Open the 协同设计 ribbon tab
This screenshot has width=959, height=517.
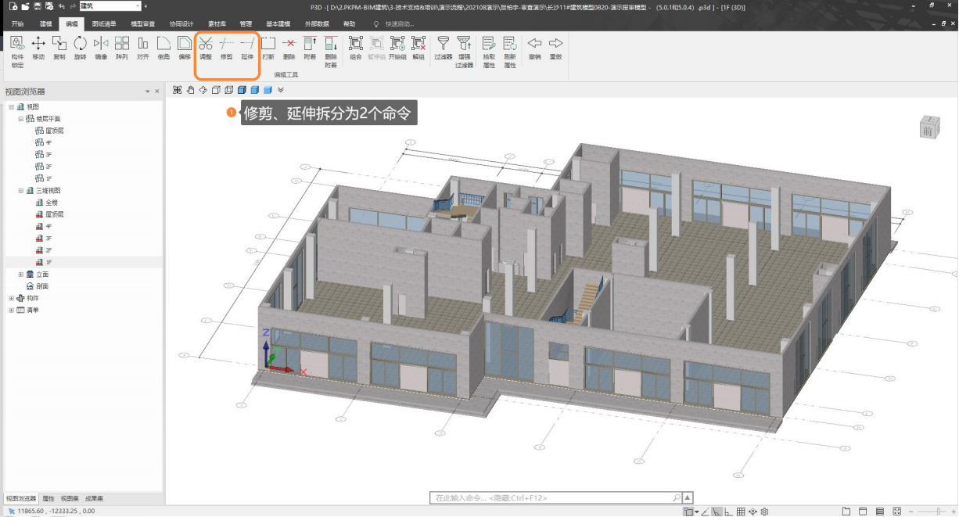coord(181,23)
